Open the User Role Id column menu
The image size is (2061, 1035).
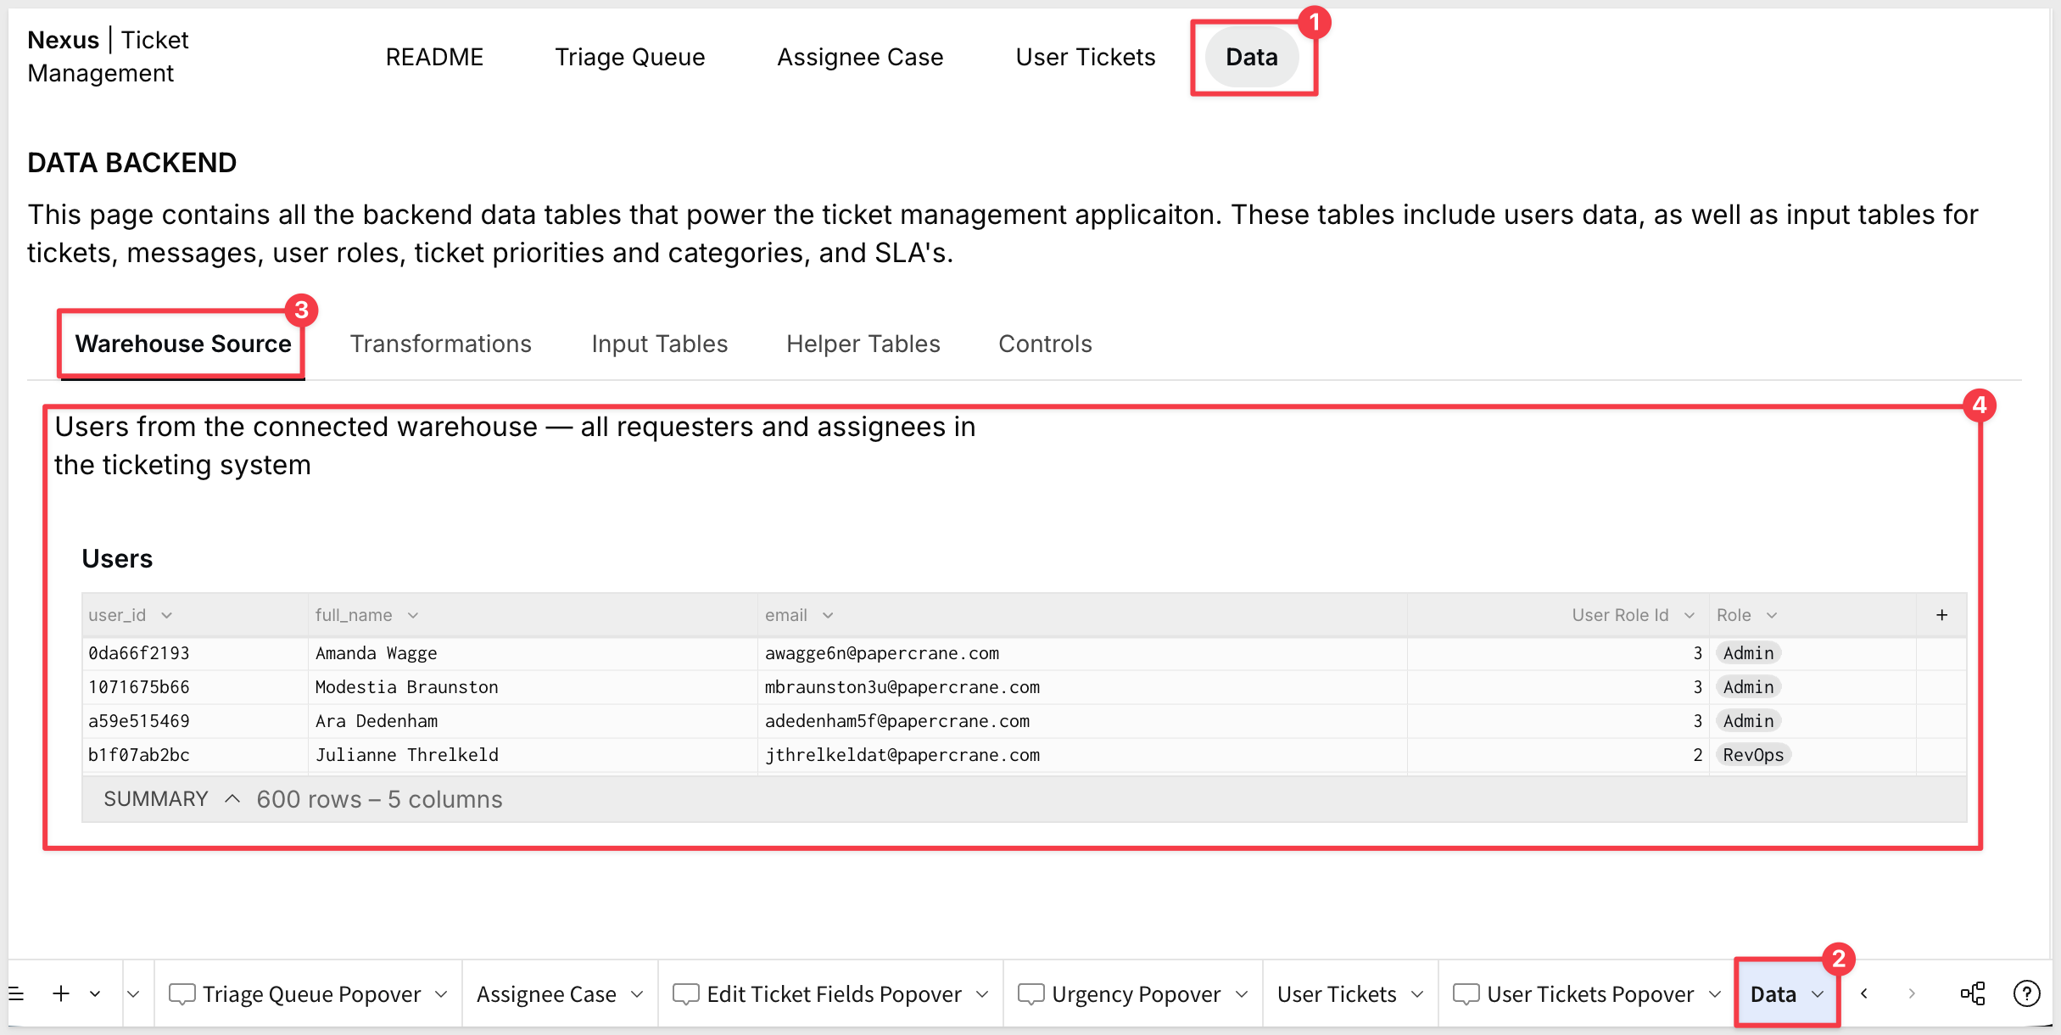1690,615
